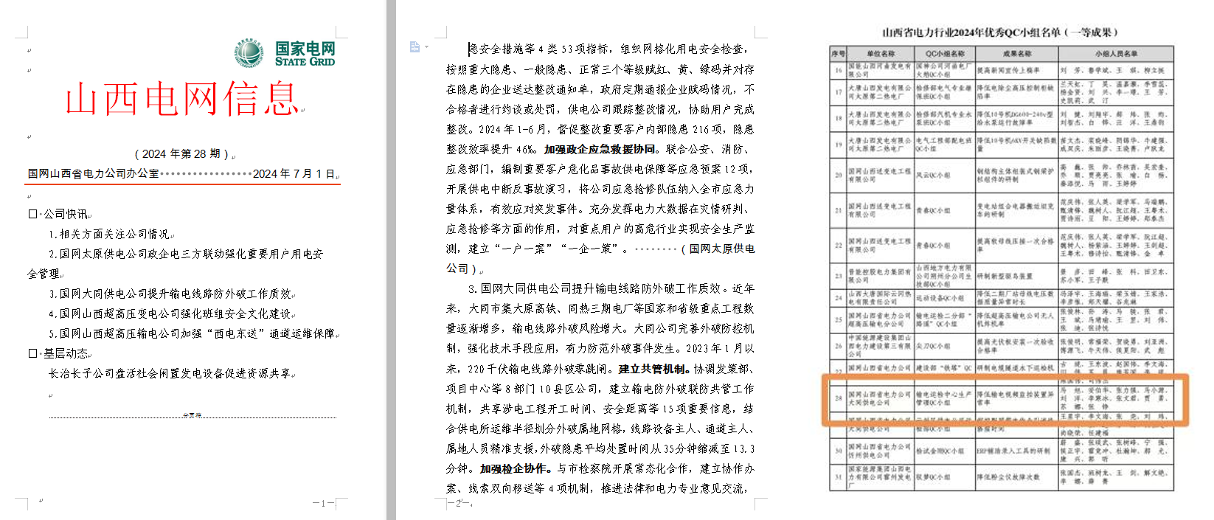Tick the box before 公司快讯

[x=32, y=214]
